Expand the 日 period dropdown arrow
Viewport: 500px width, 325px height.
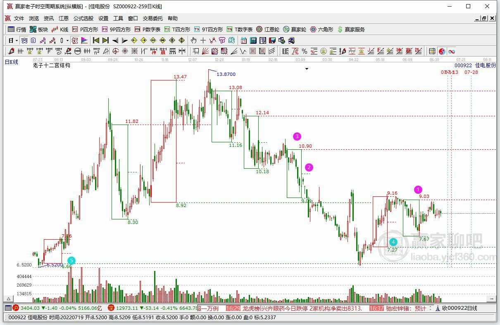coord(17,40)
